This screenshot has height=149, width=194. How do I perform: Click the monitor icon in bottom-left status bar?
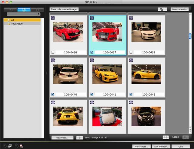tap(21, 146)
